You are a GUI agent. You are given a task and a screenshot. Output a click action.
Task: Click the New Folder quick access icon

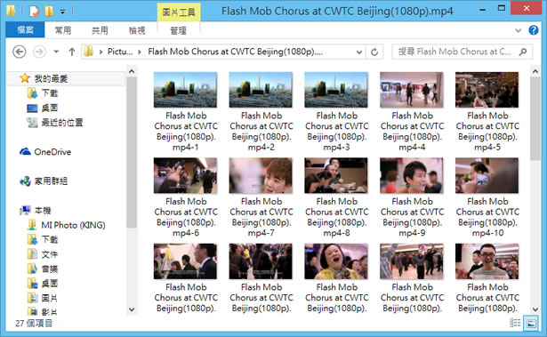point(49,12)
